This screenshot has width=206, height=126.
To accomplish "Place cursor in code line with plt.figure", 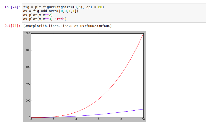I will coord(64,7).
